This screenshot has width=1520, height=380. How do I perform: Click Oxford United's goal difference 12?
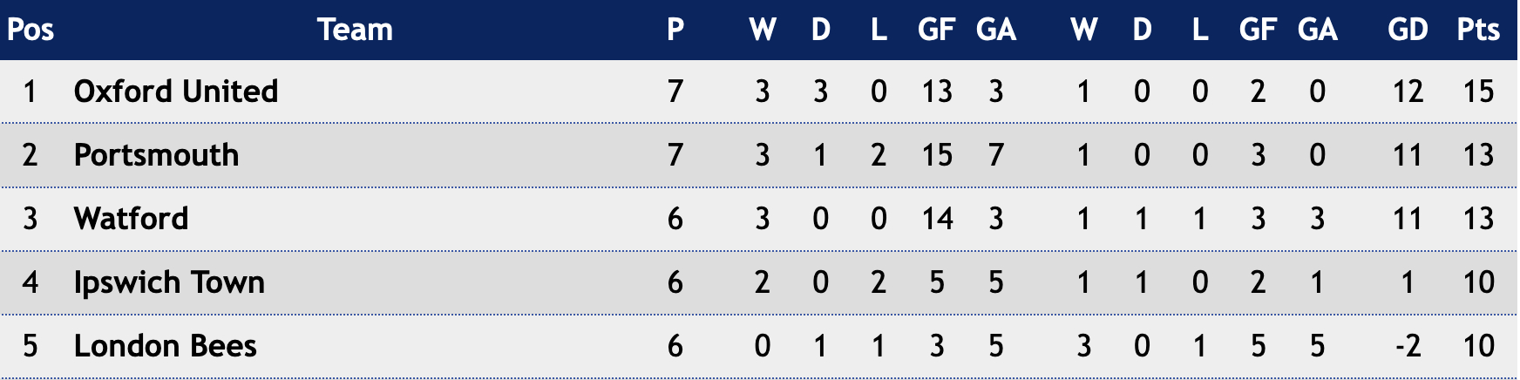(1408, 92)
